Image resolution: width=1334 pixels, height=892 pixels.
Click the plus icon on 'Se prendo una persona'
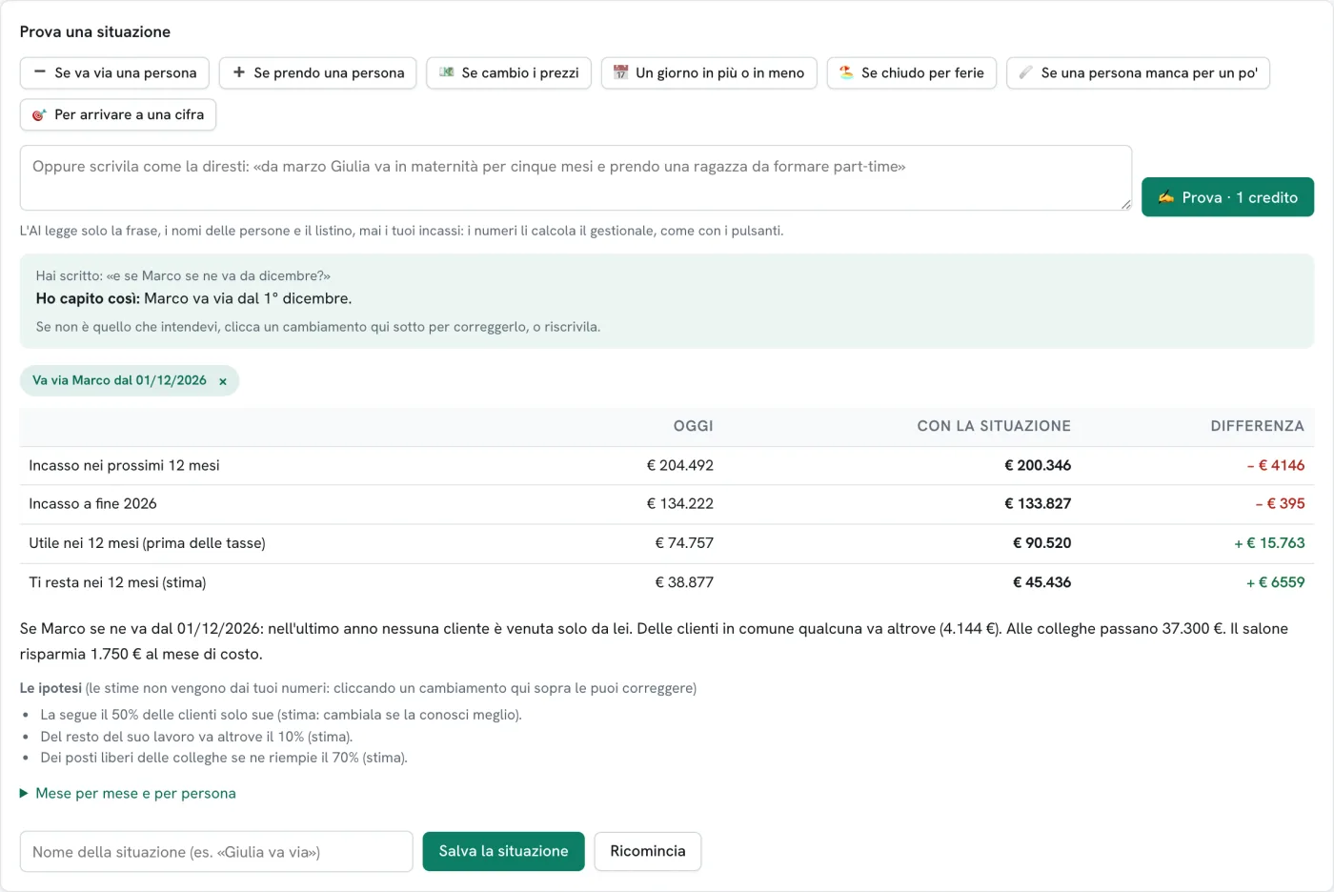(239, 72)
